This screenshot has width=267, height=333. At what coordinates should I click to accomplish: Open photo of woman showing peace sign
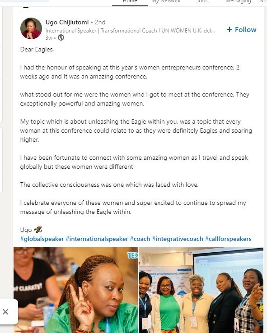coord(76,290)
